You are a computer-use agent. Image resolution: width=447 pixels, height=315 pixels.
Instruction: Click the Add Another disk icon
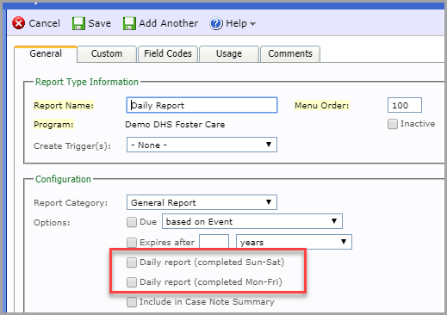point(129,23)
